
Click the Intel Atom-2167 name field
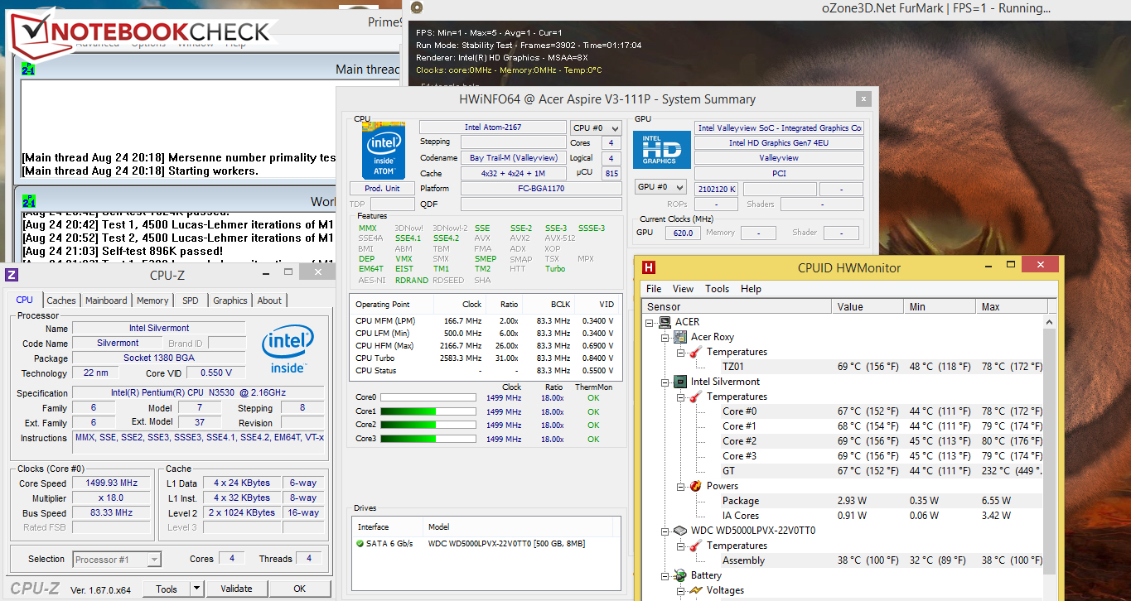point(493,127)
